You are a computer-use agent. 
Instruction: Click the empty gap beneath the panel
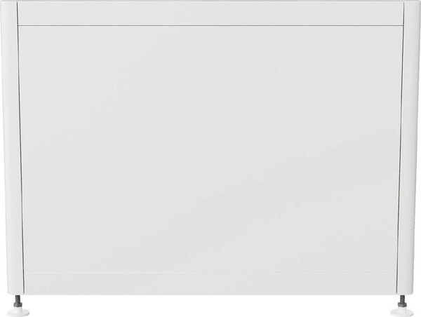pos(210,306)
